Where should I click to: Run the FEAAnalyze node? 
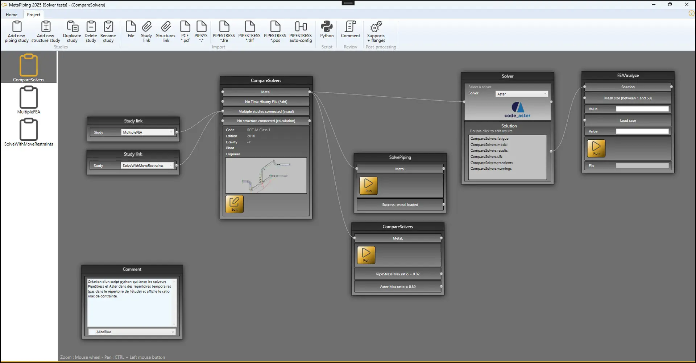596,148
